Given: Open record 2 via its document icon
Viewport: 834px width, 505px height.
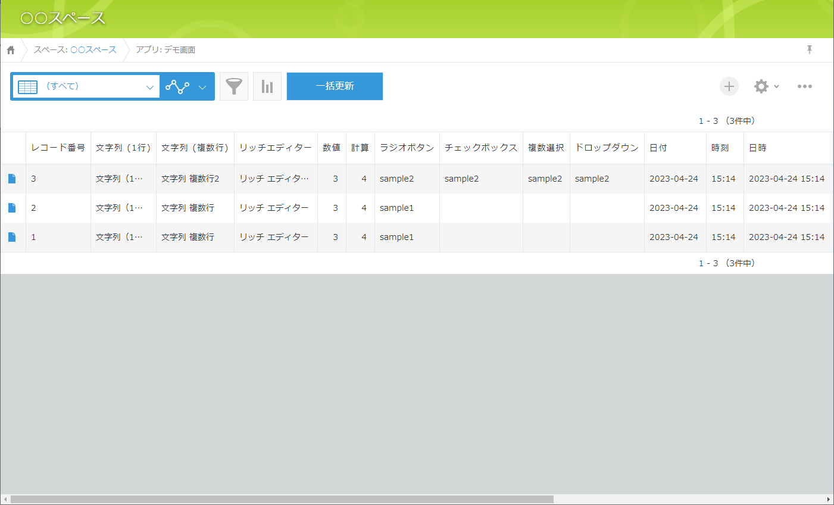Looking at the screenshot, I should pyautogui.click(x=13, y=207).
